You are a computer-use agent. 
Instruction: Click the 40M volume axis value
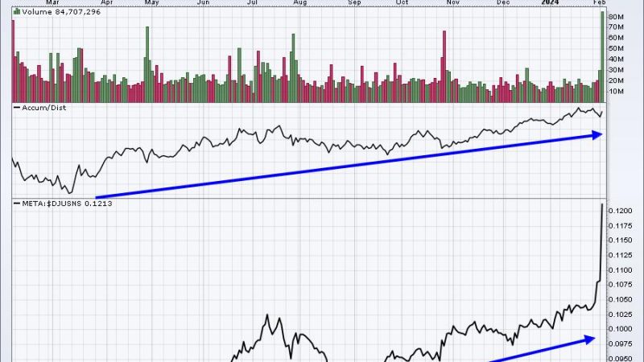pyautogui.click(x=616, y=59)
